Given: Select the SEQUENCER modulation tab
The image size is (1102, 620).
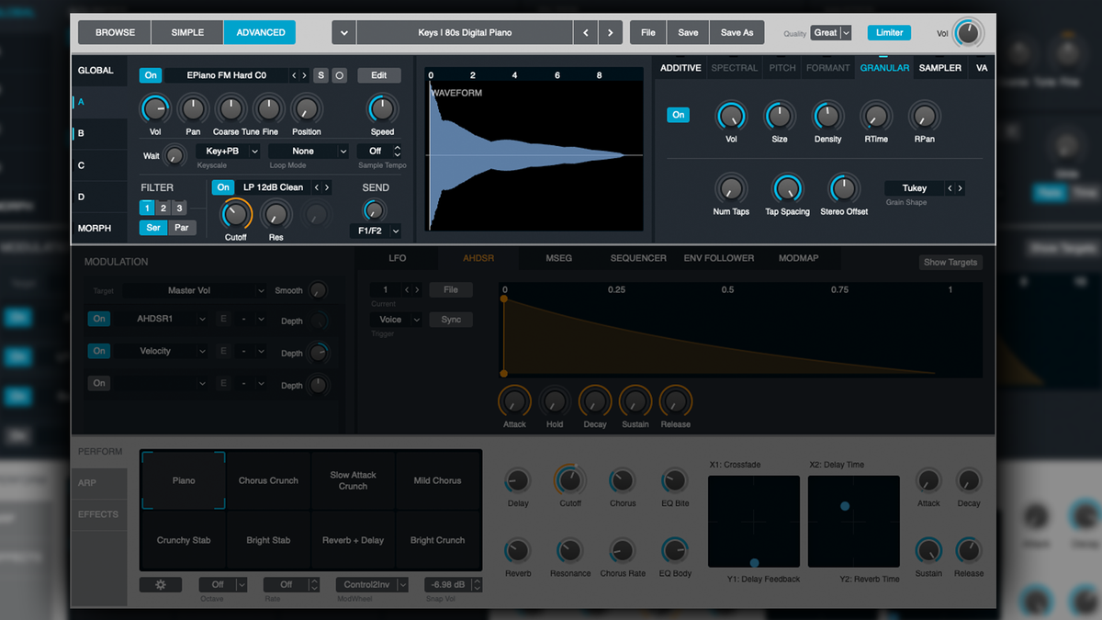Looking at the screenshot, I should point(637,258).
